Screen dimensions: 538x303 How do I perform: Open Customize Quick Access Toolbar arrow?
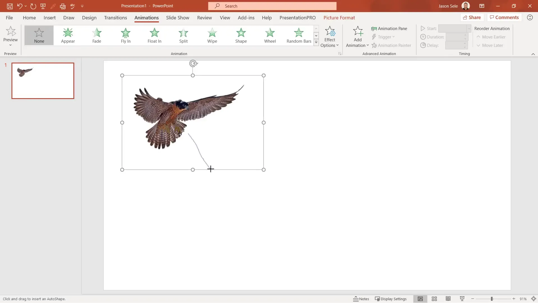pos(82,6)
